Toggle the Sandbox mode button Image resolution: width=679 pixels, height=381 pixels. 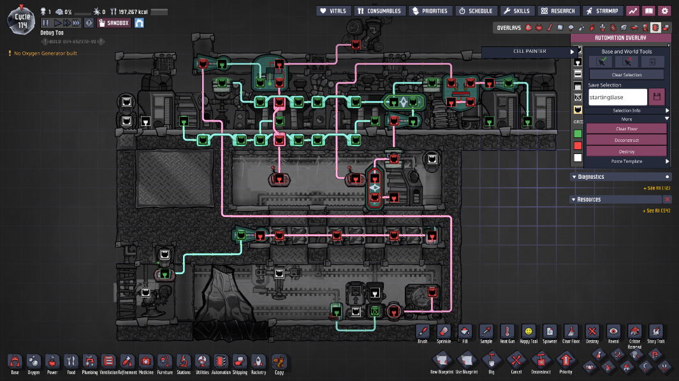[x=114, y=23]
